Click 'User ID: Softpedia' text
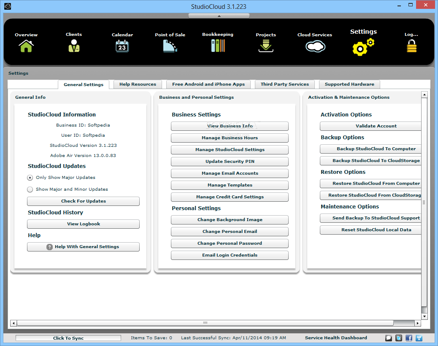 (x=83, y=135)
